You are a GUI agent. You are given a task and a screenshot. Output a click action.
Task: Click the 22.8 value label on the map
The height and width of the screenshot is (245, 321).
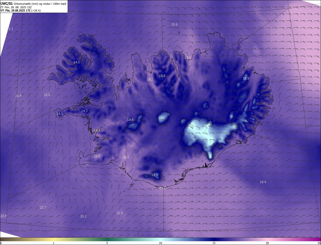pos(120,213)
